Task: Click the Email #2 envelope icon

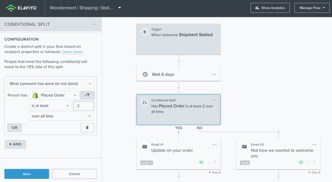Action: [244, 147]
